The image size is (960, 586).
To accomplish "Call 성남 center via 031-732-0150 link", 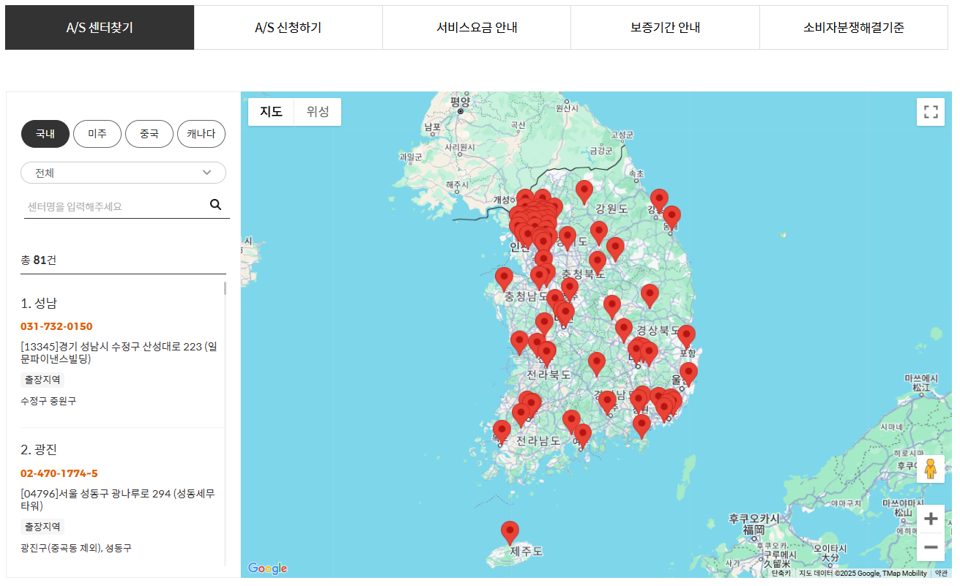I will click(x=56, y=326).
